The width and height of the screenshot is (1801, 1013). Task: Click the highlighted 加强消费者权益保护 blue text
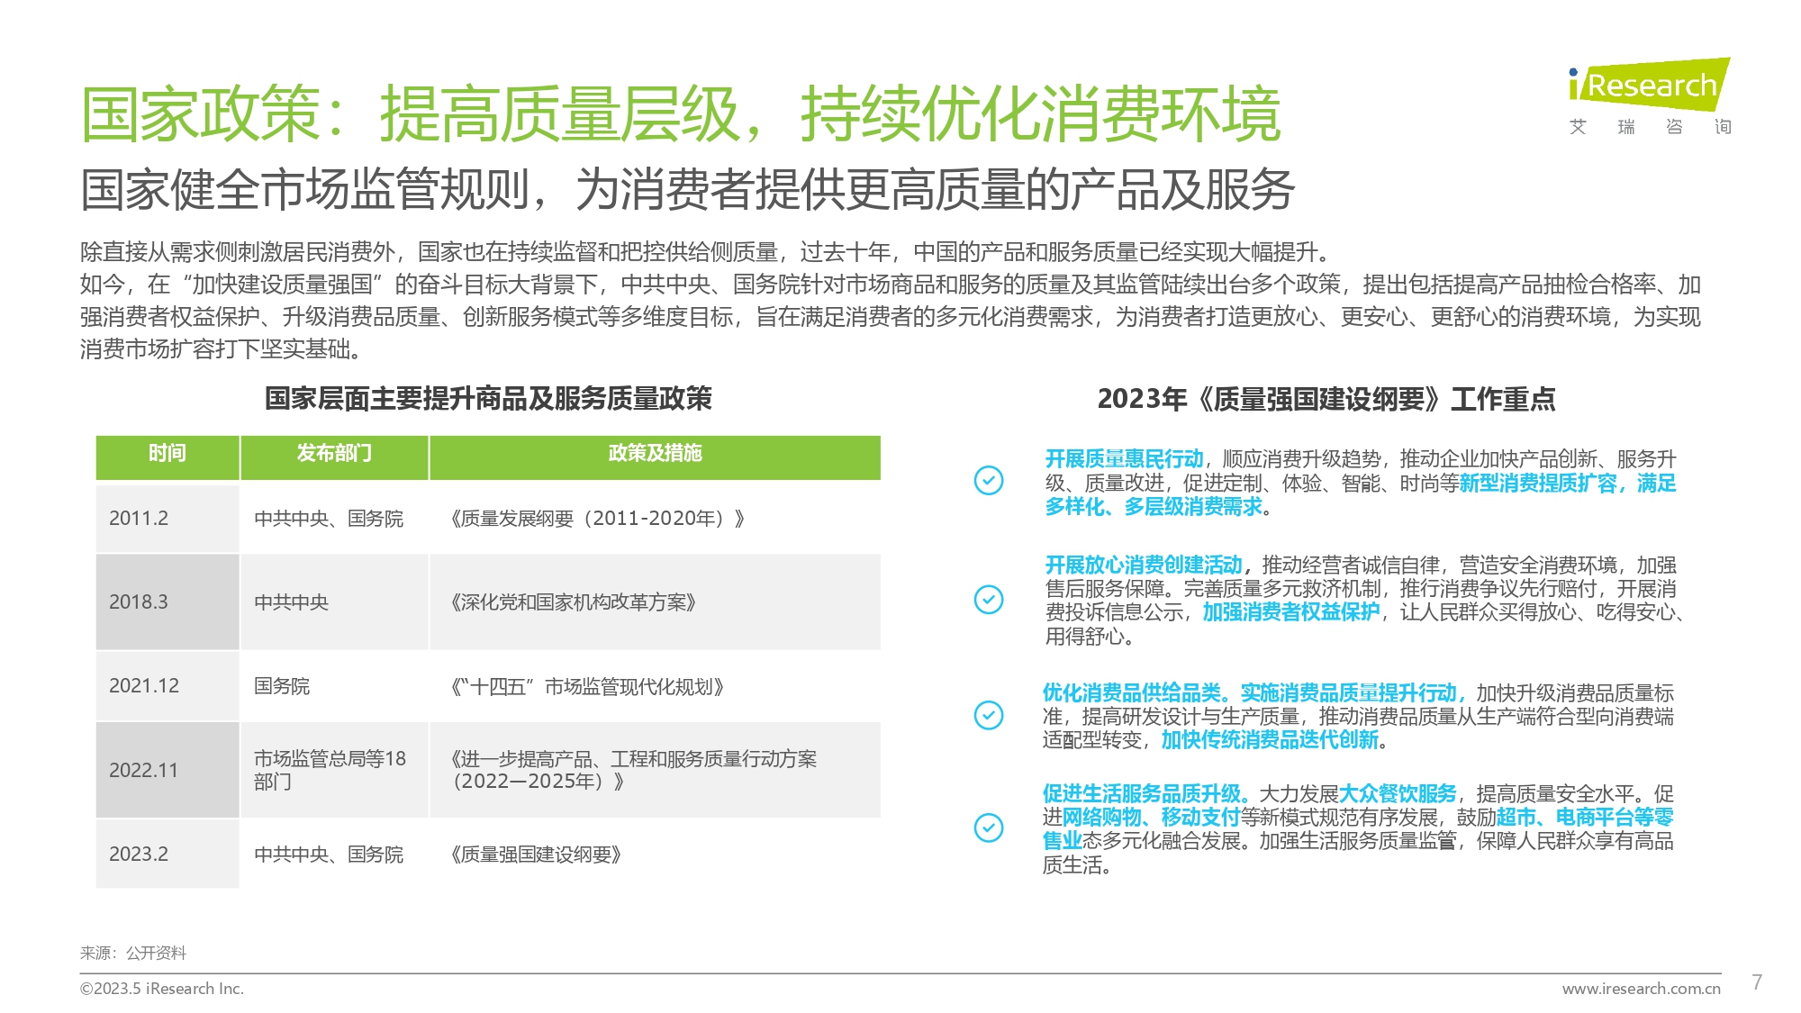[1290, 612]
